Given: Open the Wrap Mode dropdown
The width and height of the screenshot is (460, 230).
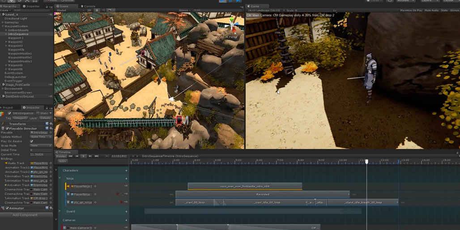Looking at the screenshot, I should point(40,145).
